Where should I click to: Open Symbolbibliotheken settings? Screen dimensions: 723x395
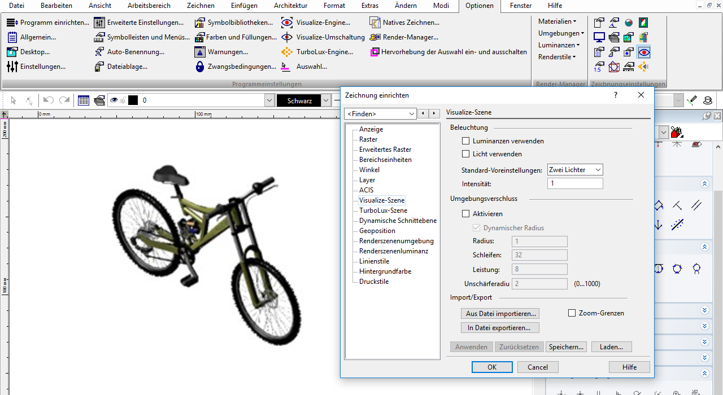tap(233, 23)
